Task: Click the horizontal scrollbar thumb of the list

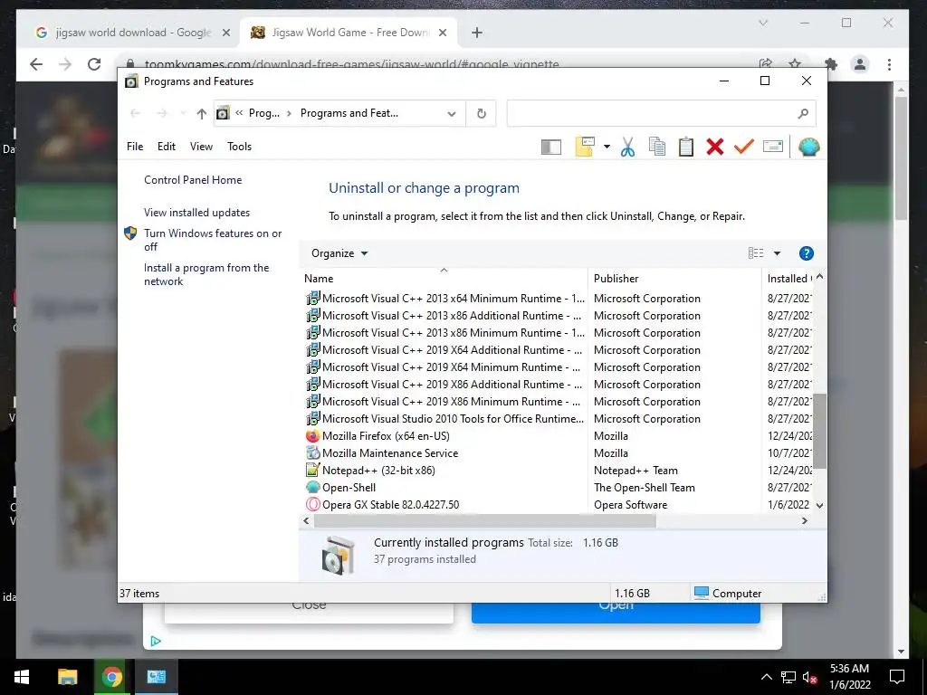Action: [x=485, y=520]
